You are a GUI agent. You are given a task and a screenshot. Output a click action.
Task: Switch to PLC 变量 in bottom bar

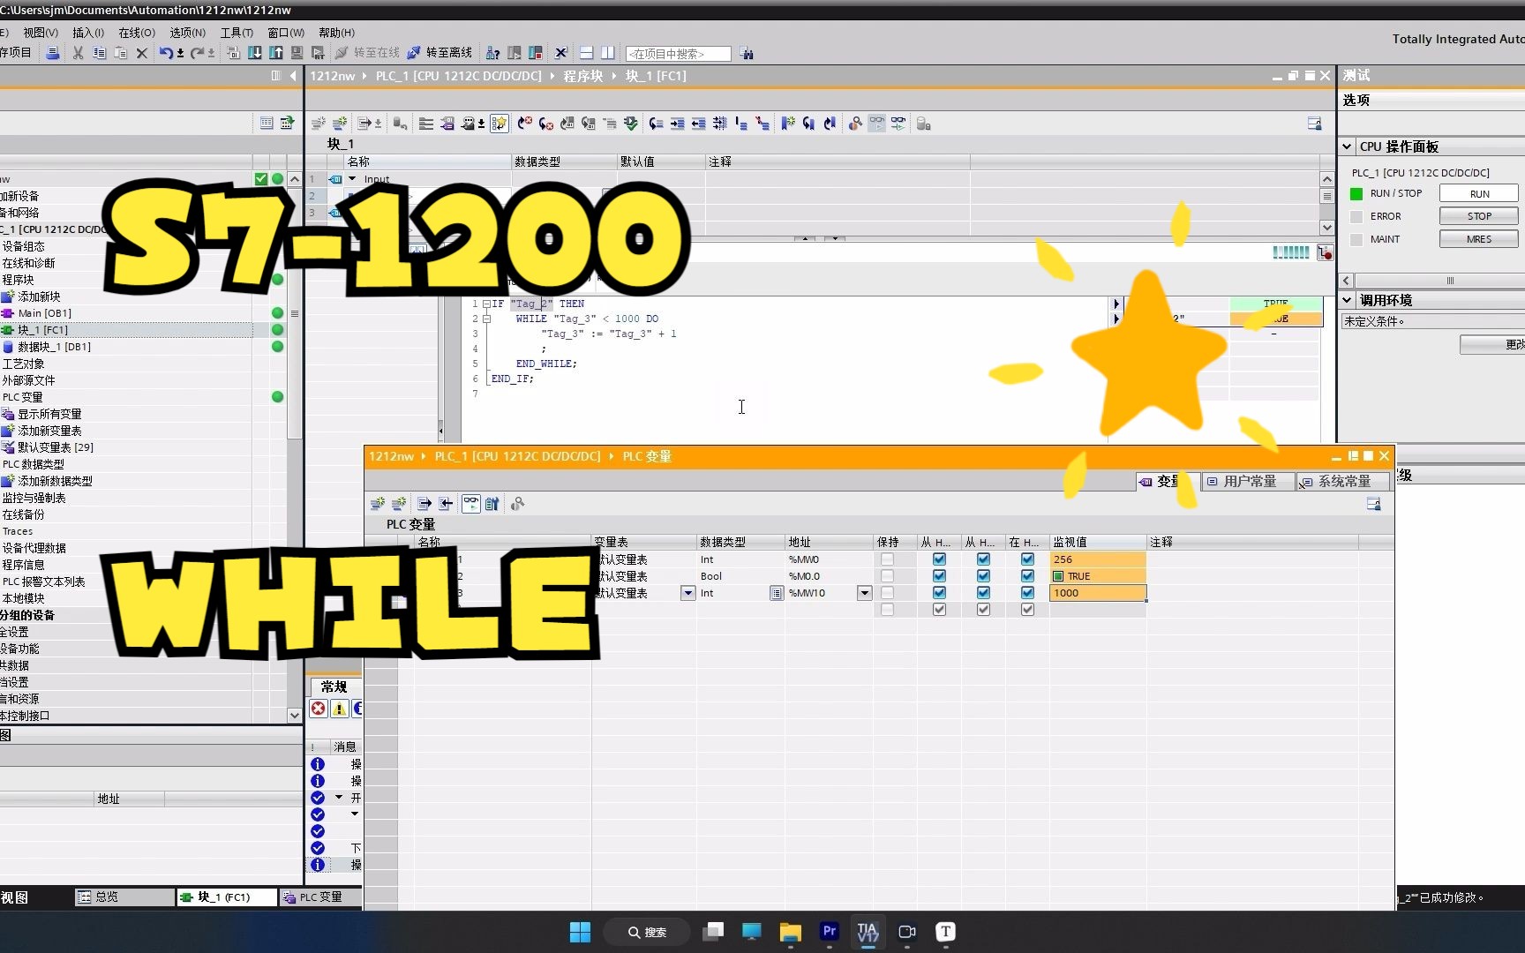point(319,897)
